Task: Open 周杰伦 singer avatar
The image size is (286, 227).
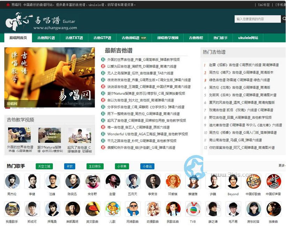Action: (x=12, y=181)
